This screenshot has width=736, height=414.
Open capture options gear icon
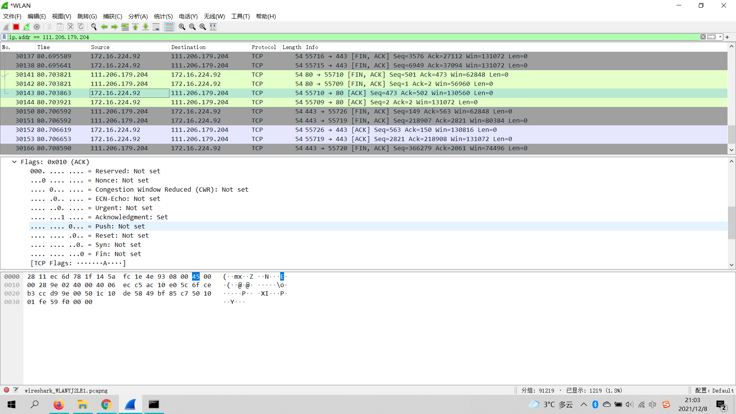pyautogui.click(x=37, y=27)
